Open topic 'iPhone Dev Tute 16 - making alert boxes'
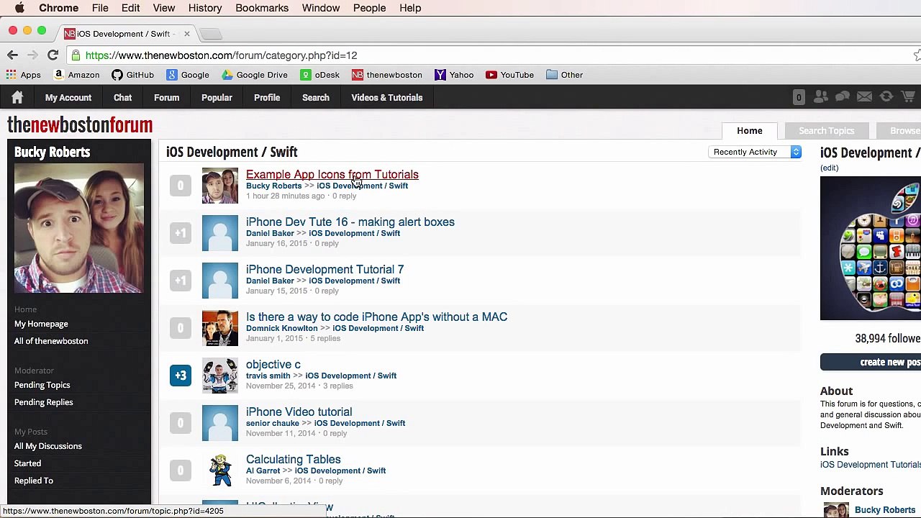This screenshot has width=921, height=518. [x=350, y=222]
